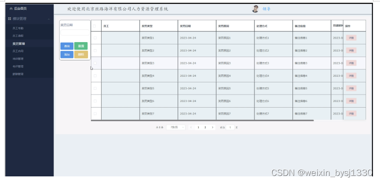
Task: Collapse the 模块管理 menu chevron
Action: coord(49,19)
